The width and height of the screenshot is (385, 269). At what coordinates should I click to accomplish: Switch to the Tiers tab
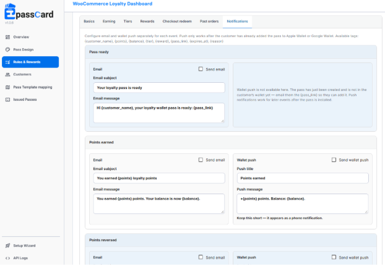[x=128, y=22]
